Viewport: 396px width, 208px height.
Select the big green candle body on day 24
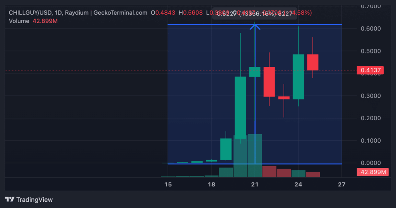[298, 77]
